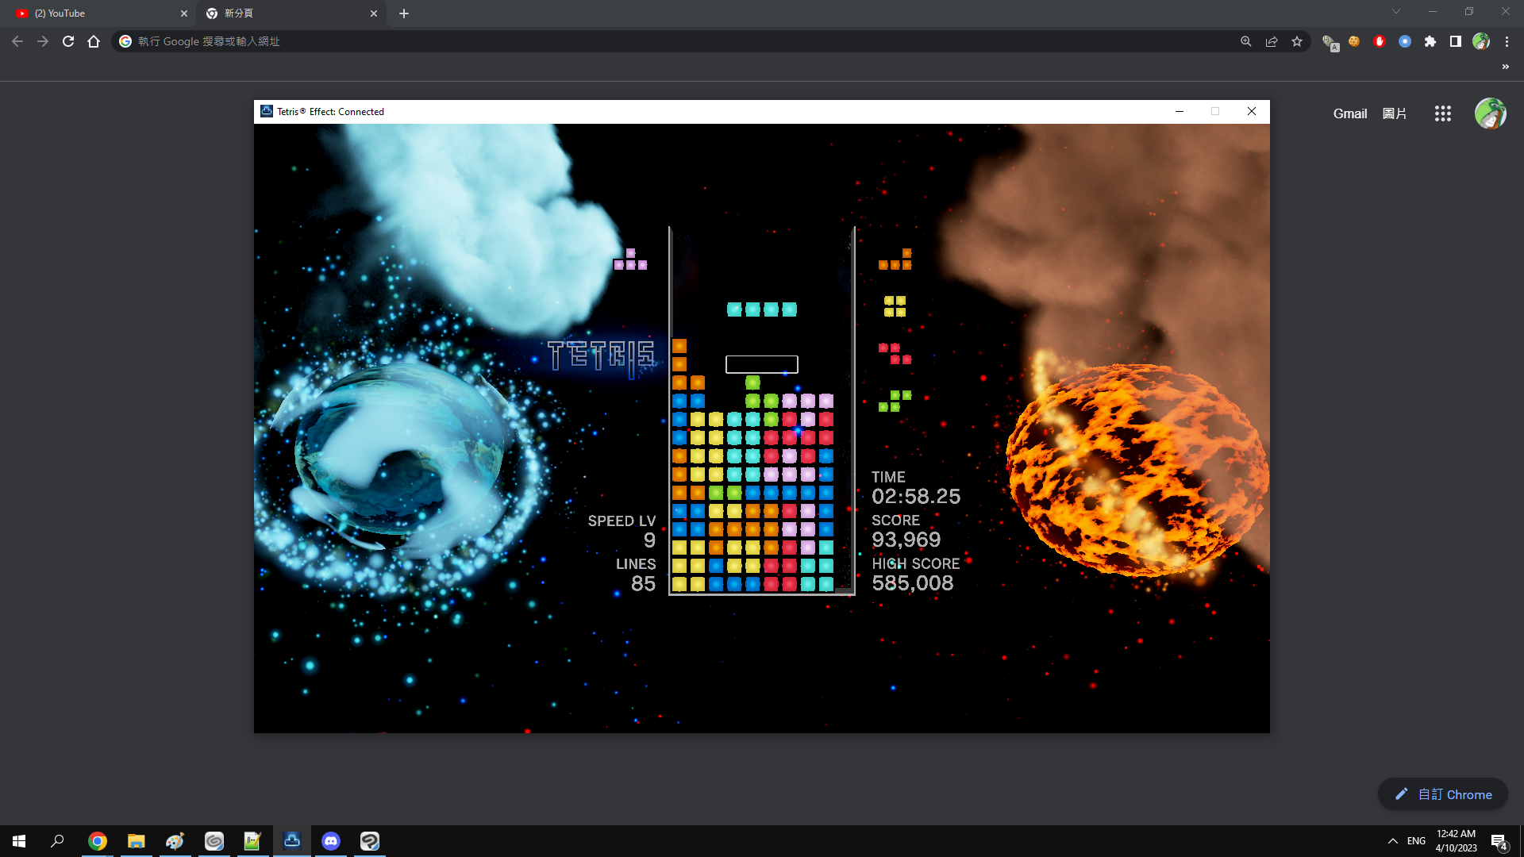Viewport: 1524px width, 857px height.
Task: Bookmark this tab with star icon
Action: 1297,41
